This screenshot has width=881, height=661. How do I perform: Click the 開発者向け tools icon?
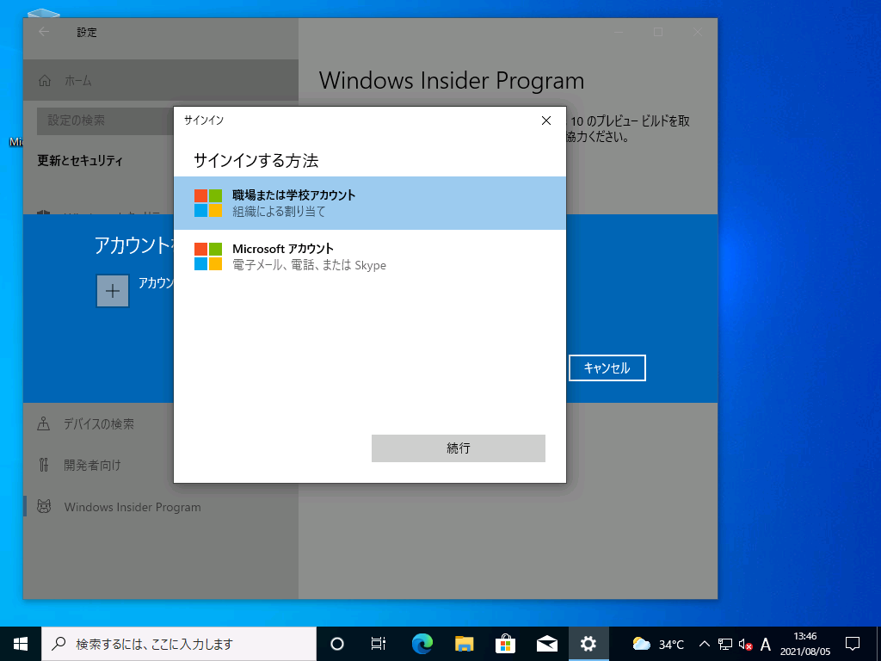43,465
